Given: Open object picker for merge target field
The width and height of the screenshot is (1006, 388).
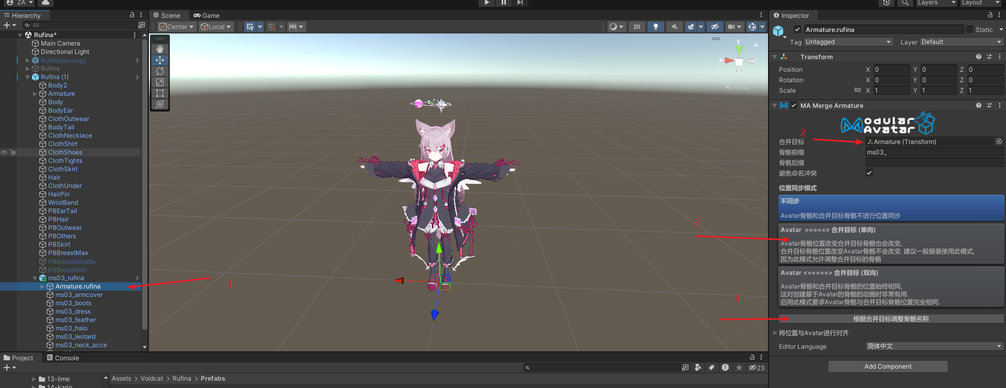Looking at the screenshot, I should (x=999, y=142).
